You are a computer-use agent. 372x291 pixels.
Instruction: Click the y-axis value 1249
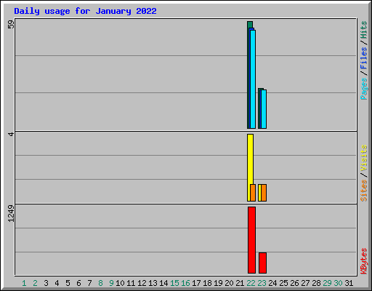11,214
